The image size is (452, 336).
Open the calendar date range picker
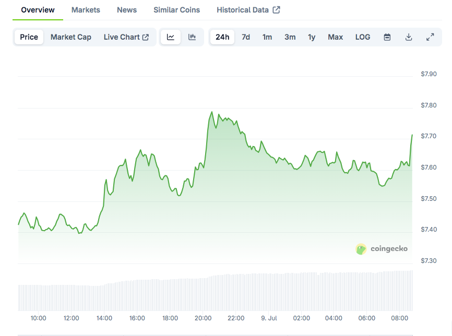387,37
